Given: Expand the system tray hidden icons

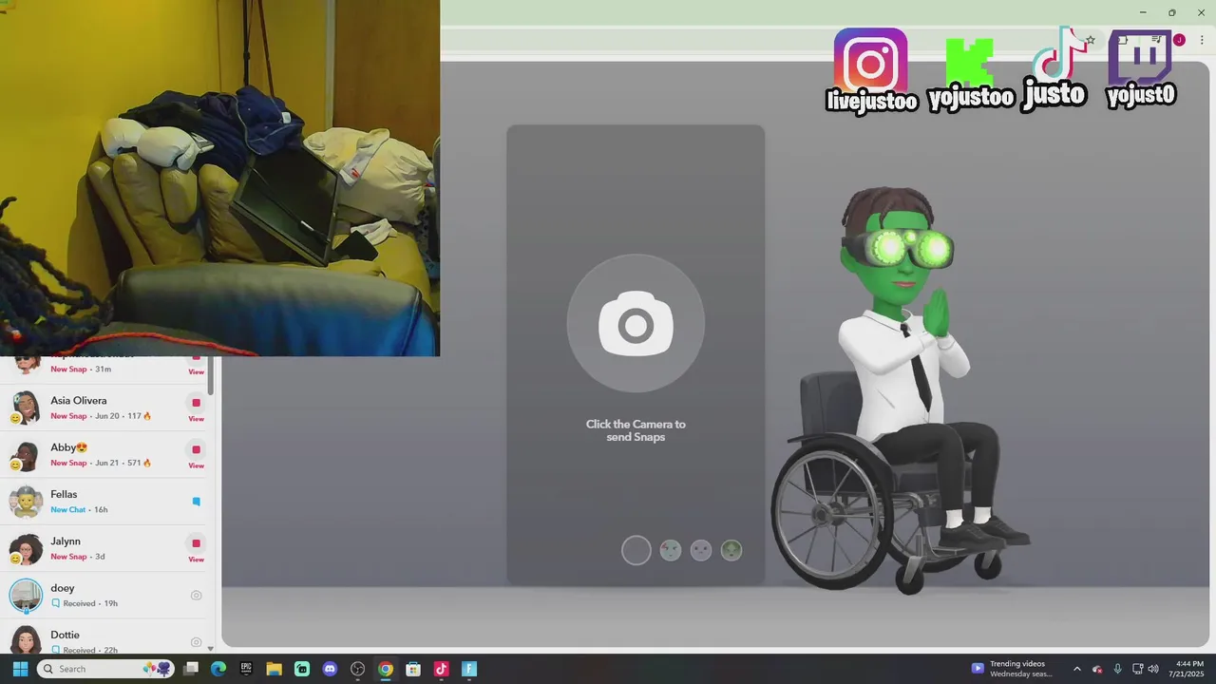Looking at the screenshot, I should click(x=1077, y=669).
